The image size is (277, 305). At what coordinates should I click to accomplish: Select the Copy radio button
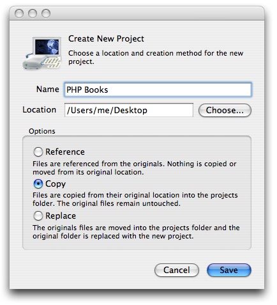pyautogui.click(x=38, y=184)
